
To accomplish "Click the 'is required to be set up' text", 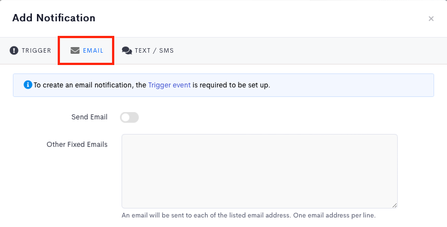I will 231,85.
